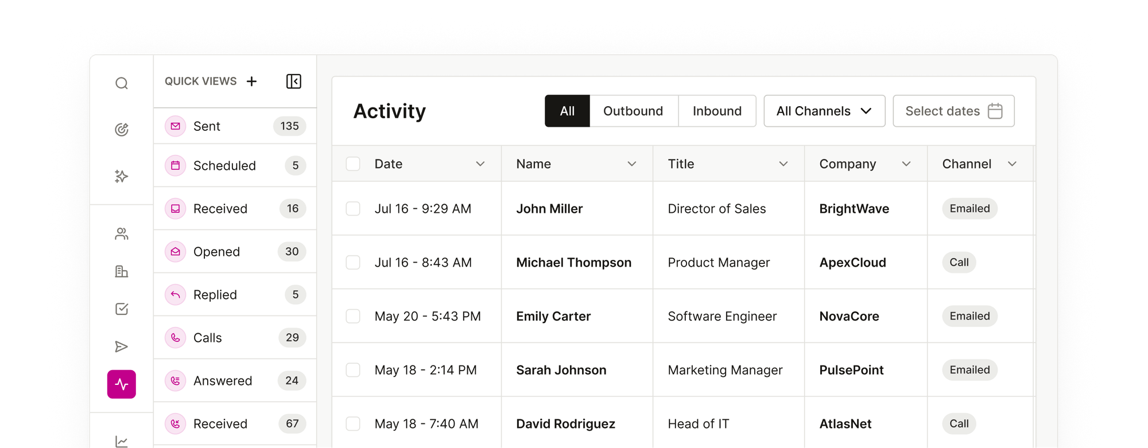This screenshot has height=448, width=1148.
Task: Open Michael Thompson's contact name
Action: point(573,263)
